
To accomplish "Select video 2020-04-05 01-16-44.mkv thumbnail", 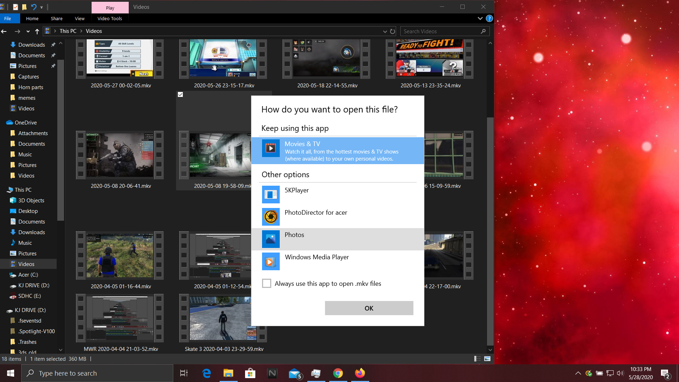I will (x=120, y=255).
